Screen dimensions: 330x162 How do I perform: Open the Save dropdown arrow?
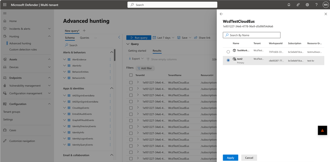point(190,38)
